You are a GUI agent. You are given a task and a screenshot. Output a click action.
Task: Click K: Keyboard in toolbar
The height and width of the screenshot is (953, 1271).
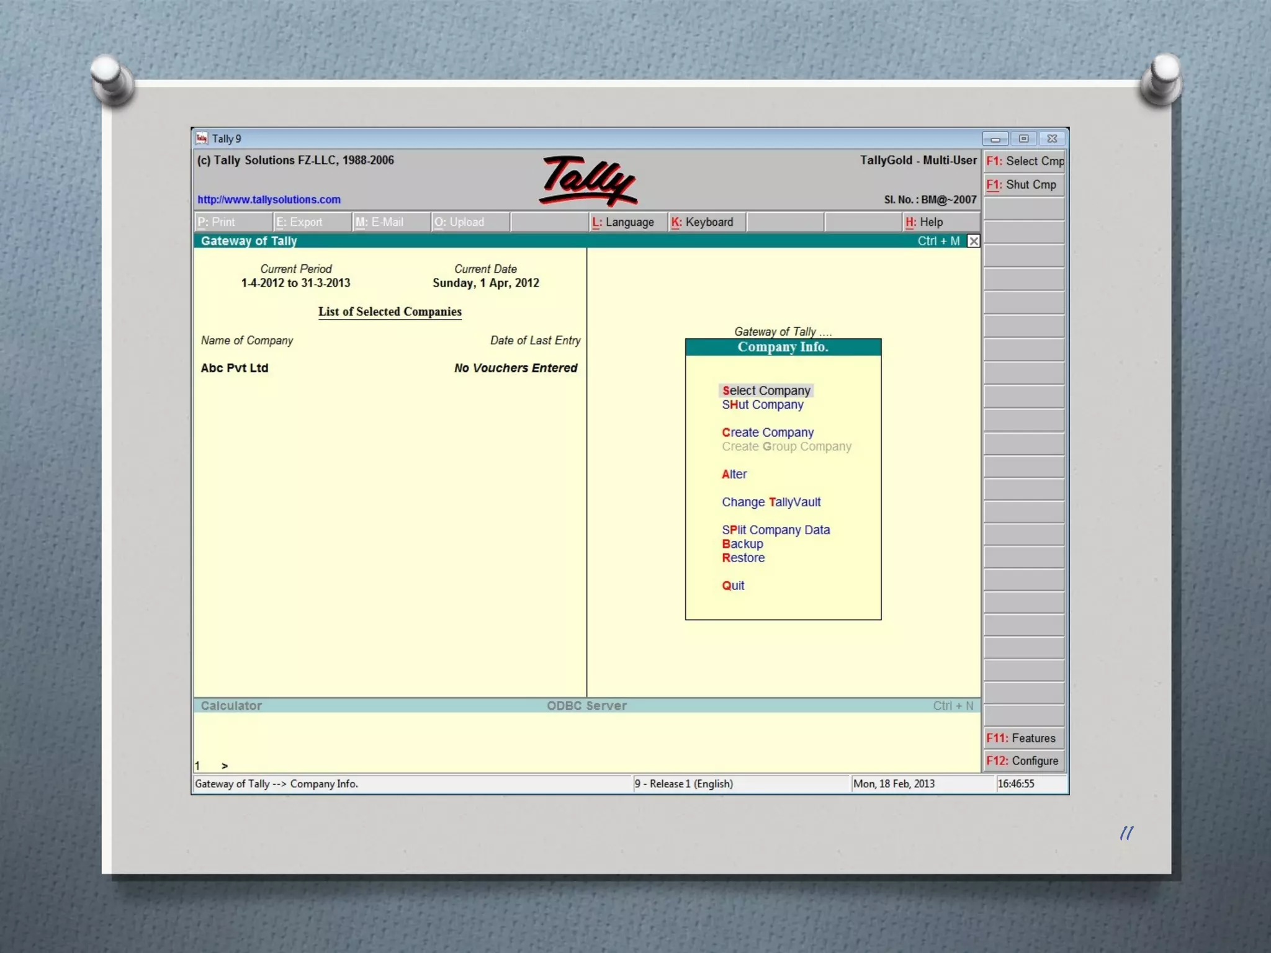703,222
